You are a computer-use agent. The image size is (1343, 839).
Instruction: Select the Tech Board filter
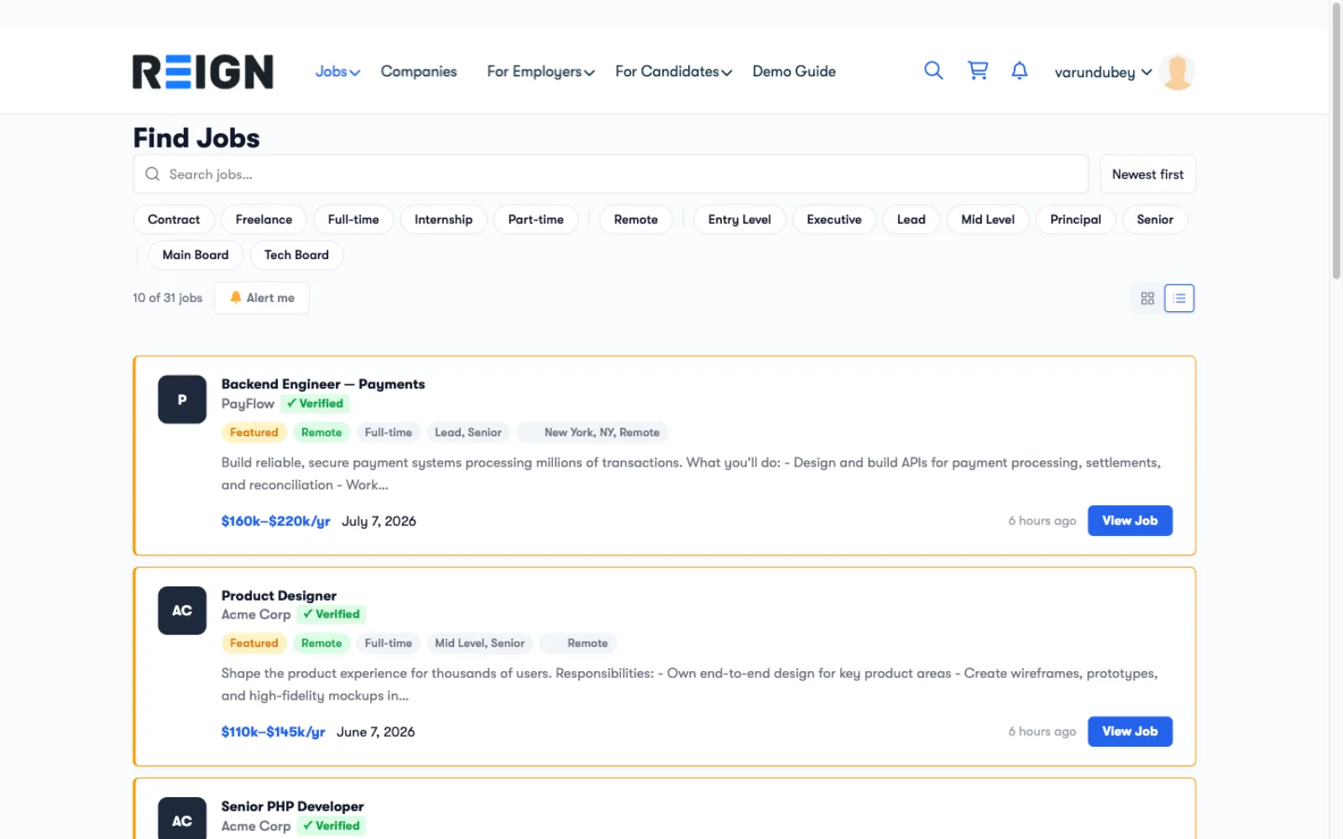point(296,255)
